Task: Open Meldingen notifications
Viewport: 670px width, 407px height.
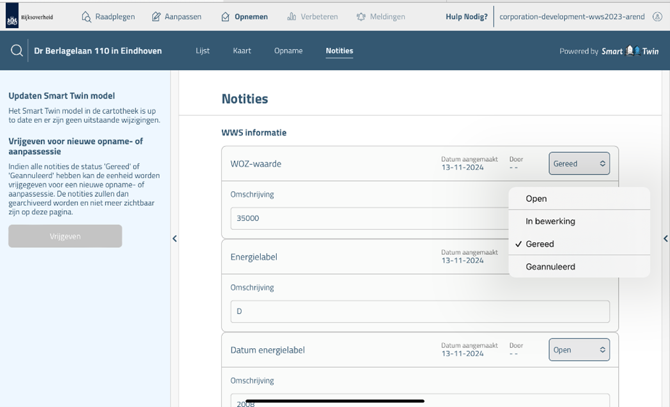Action: [x=380, y=17]
